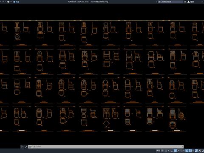Open object snap settings dropdown arrow
The height and width of the screenshot is (153, 204).
coord(193,150)
